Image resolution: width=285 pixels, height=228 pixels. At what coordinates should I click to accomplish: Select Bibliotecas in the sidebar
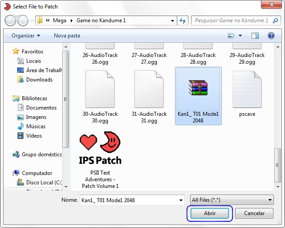point(34,98)
